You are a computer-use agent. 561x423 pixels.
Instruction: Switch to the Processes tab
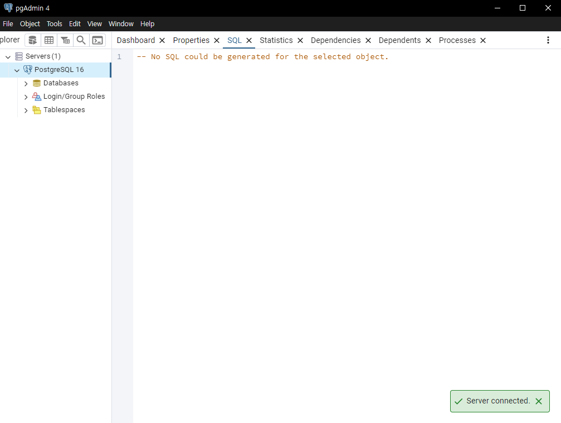click(x=457, y=40)
